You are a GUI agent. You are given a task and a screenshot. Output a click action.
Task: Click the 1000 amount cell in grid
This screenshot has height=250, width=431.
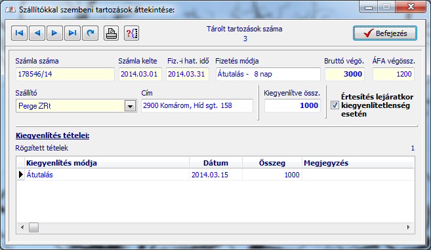[x=272, y=175]
